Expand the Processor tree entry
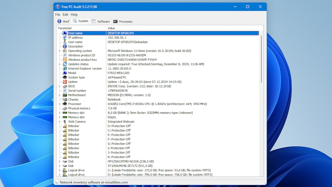Image resolution: width=332 pixels, height=187 pixels. [59, 104]
